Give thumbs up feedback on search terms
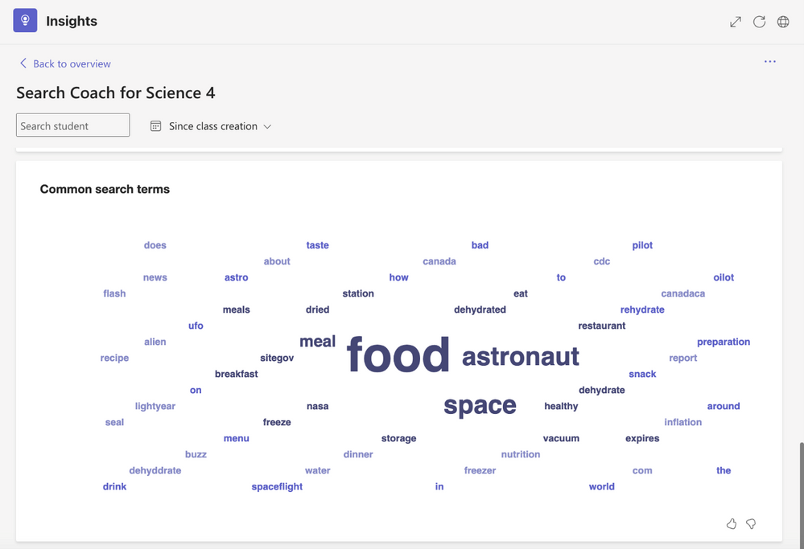Screen dimensions: 804x549 tap(732, 524)
